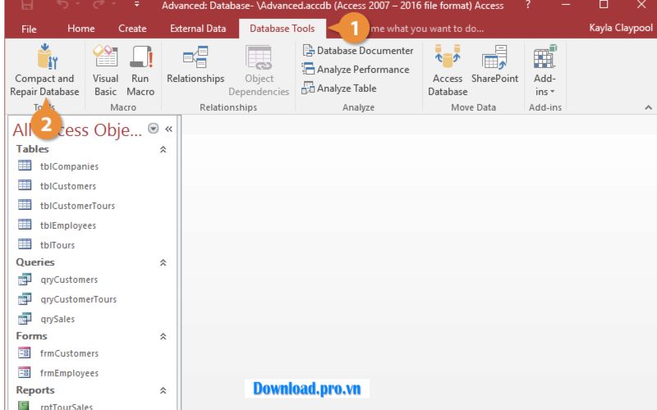Open the tblCustomers table
This screenshot has width=657, height=410.
68,186
